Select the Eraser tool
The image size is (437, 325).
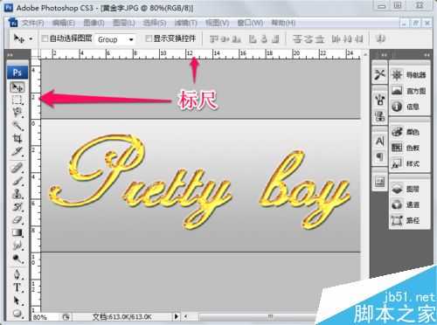click(17, 220)
